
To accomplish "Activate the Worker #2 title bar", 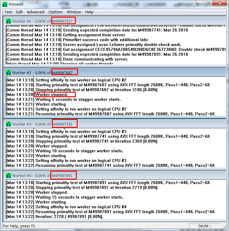I will pyautogui.click(x=115, y=73).
